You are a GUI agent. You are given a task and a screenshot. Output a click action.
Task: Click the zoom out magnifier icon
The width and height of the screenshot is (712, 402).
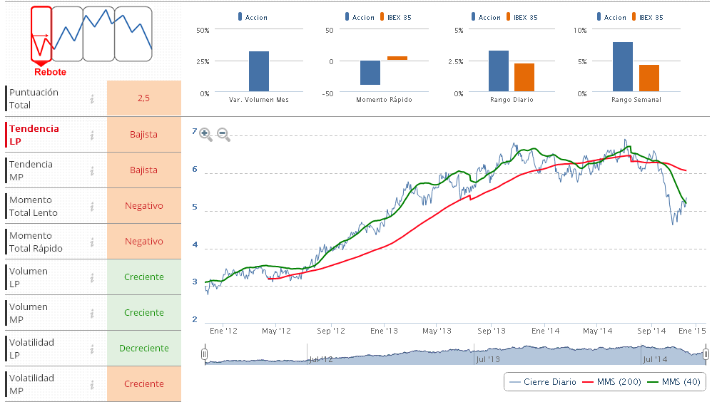coord(223,134)
